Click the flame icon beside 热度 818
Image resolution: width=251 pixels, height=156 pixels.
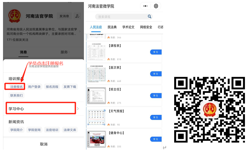point(108,59)
